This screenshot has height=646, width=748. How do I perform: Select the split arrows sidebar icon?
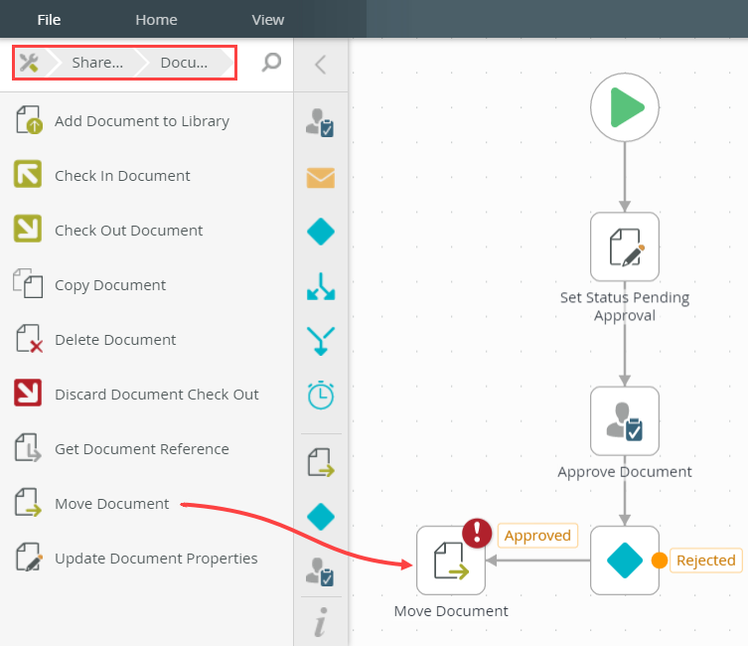pos(321,286)
